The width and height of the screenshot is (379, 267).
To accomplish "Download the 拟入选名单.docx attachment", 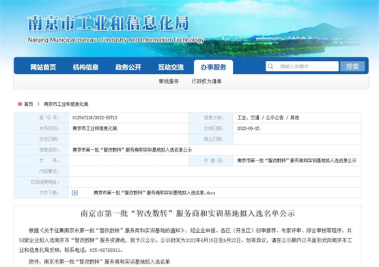I will coord(154,193).
